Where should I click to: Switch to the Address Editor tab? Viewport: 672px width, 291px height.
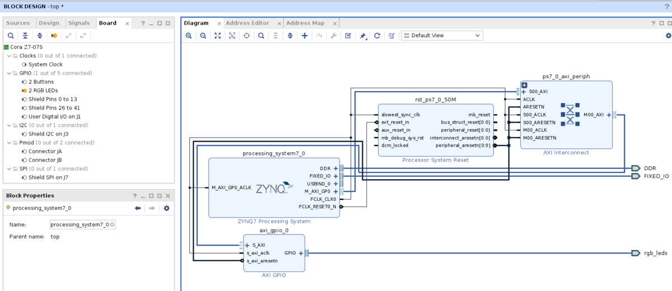click(x=248, y=23)
